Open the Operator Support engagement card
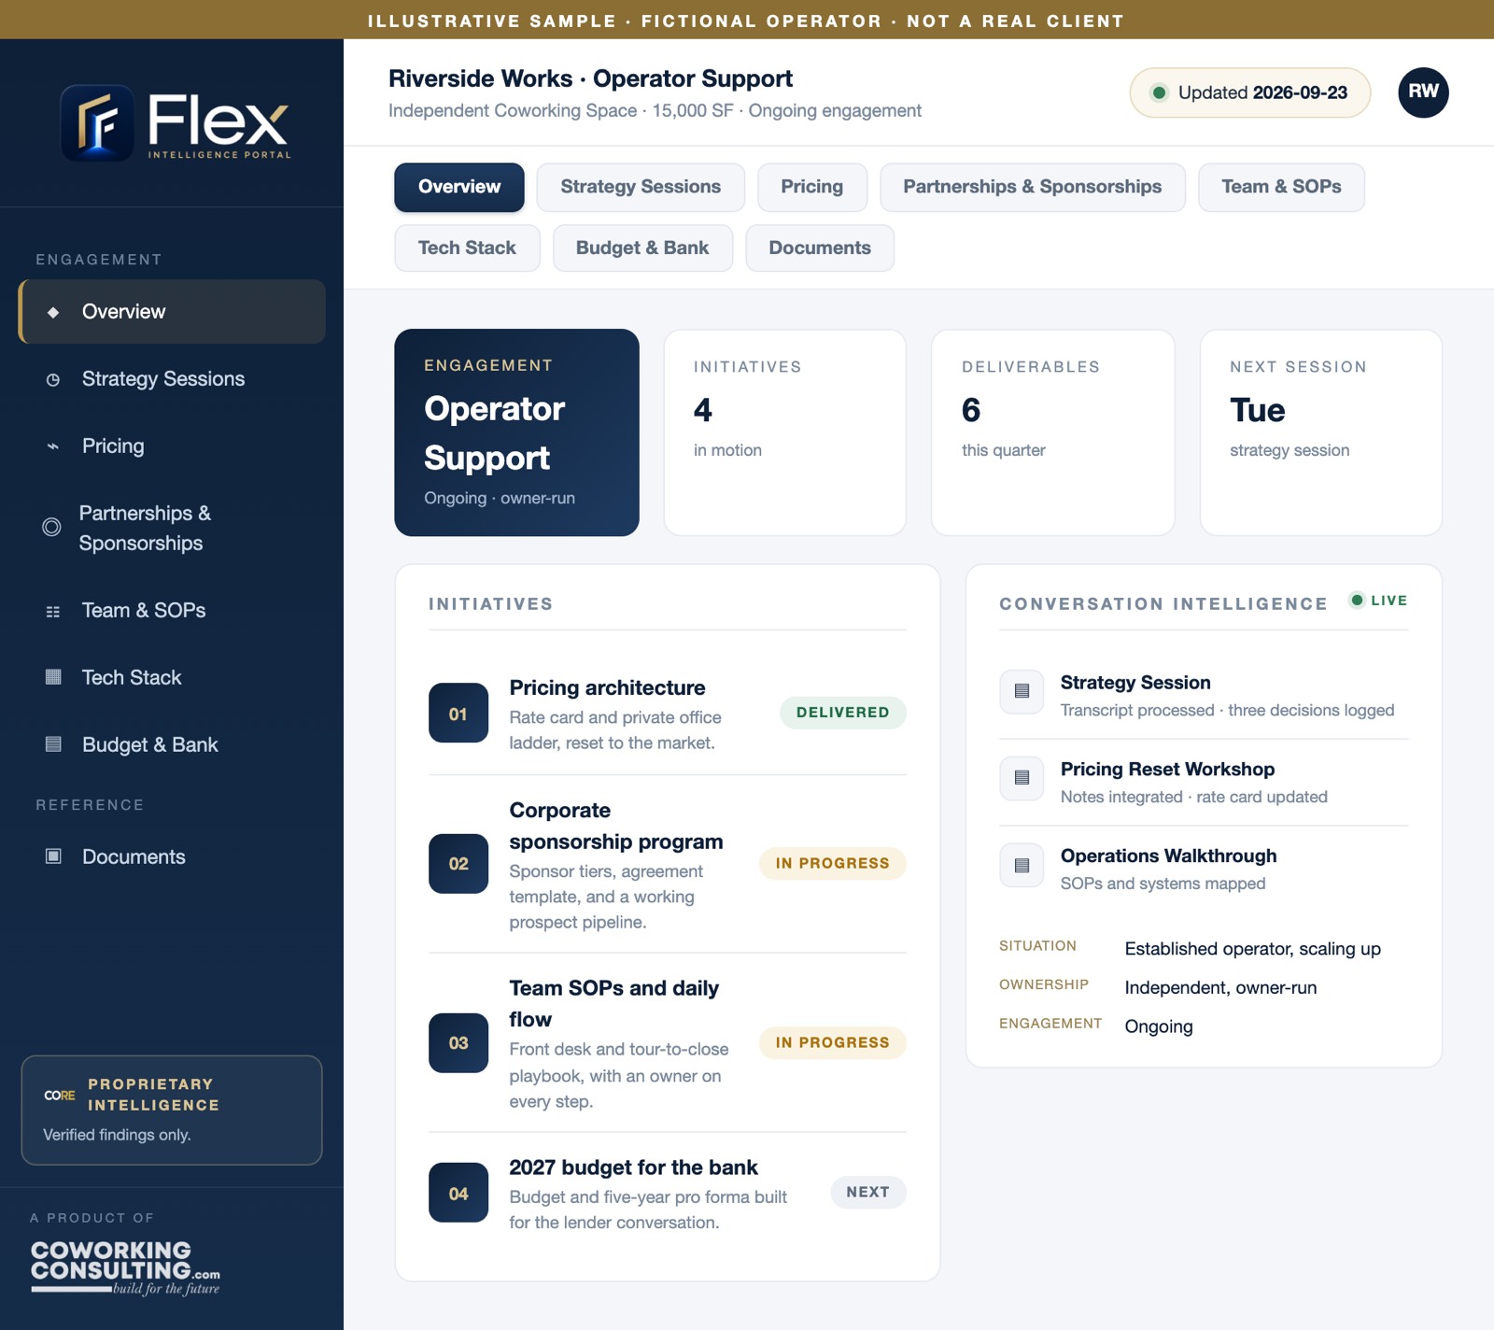Viewport: 1494px width, 1330px height. (516, 432)
